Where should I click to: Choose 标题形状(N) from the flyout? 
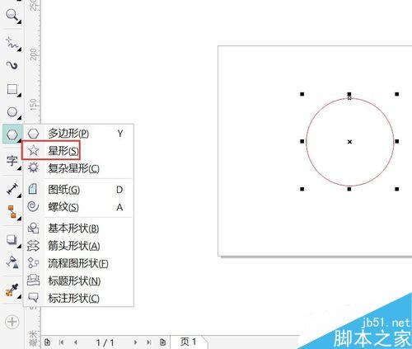tap(78, 281)
